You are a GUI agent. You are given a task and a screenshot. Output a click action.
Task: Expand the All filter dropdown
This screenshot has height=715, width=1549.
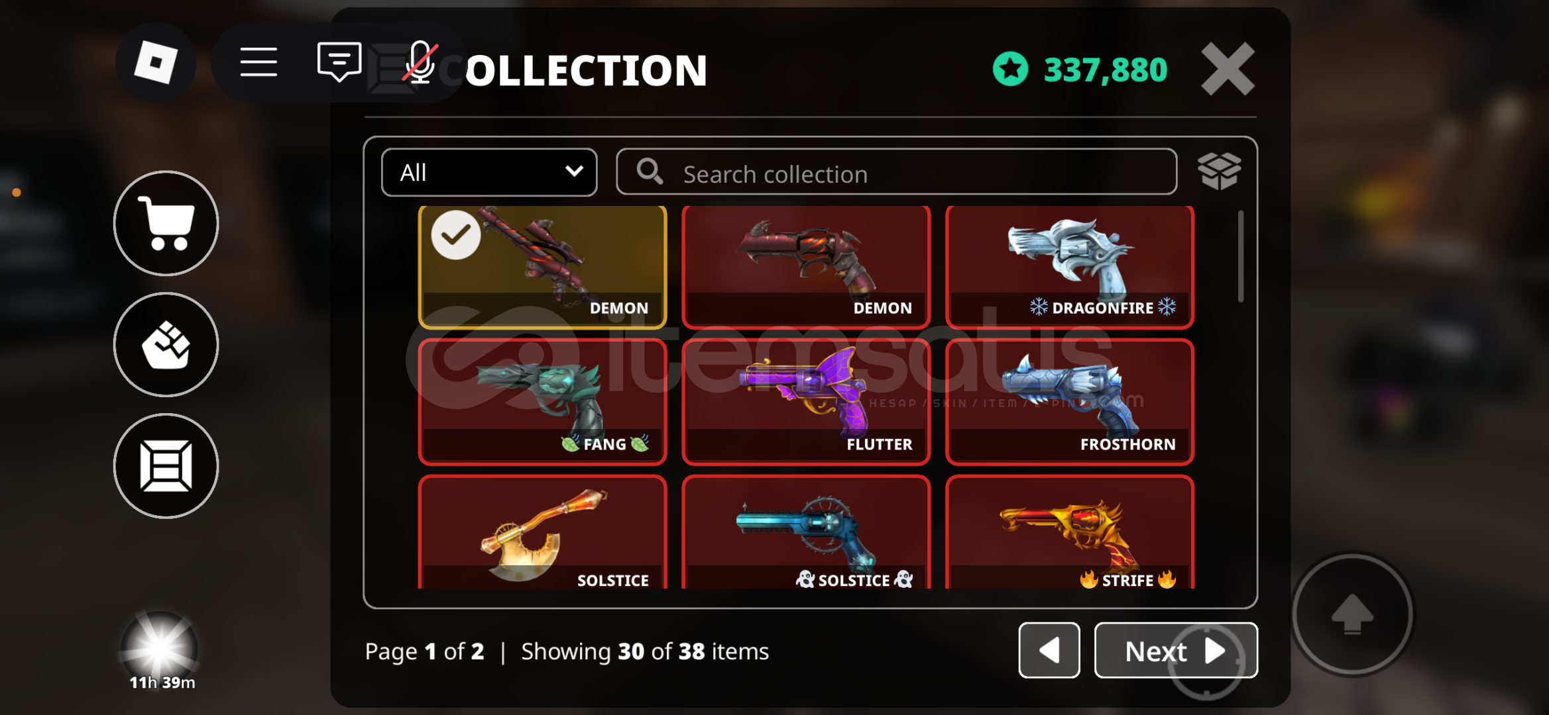(x=489, y=172)
